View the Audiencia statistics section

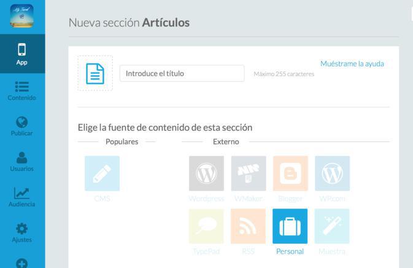point(22,197)
